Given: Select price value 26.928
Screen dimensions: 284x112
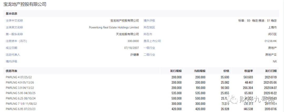Looking at the screenshot, I should [225, 109].
